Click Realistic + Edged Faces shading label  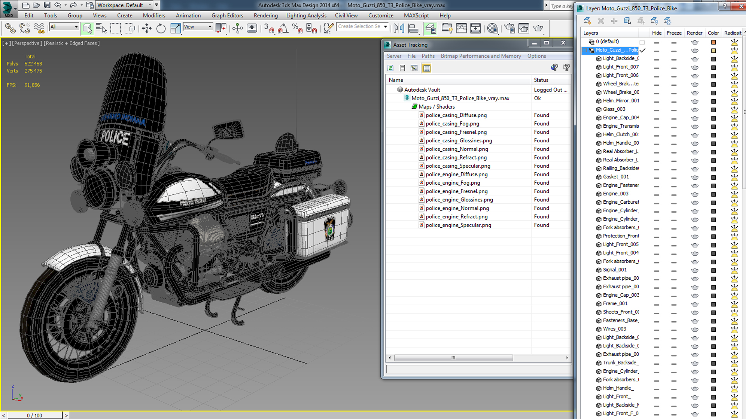click(x=71, y=43)
